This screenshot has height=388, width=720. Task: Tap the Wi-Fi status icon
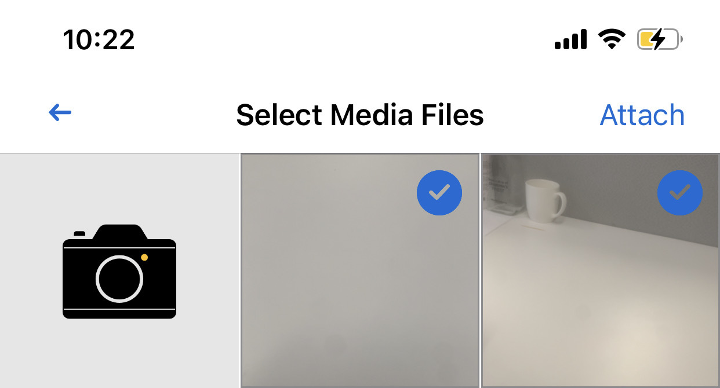coord(612,39)
